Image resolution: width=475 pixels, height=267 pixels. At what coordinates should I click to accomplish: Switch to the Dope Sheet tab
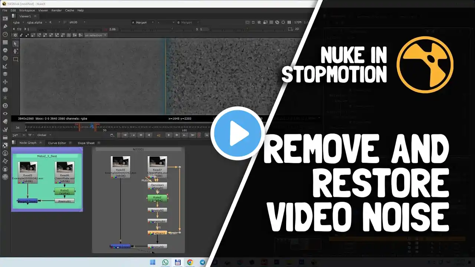86,143
